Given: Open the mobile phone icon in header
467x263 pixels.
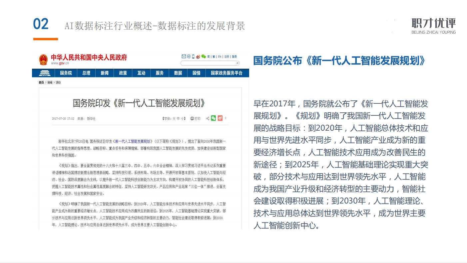Looking at the screenshot, I should 193,57.
